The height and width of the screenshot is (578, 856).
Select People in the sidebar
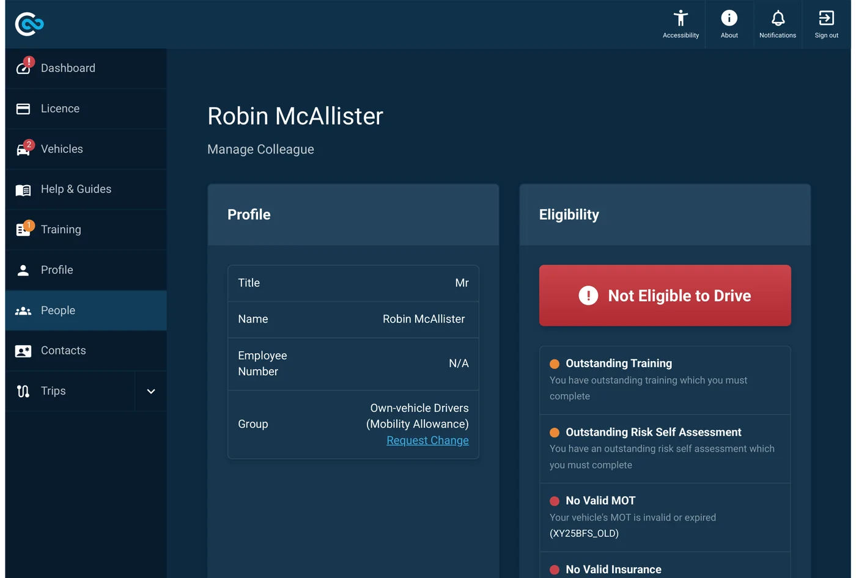click(x=86, y=310)
